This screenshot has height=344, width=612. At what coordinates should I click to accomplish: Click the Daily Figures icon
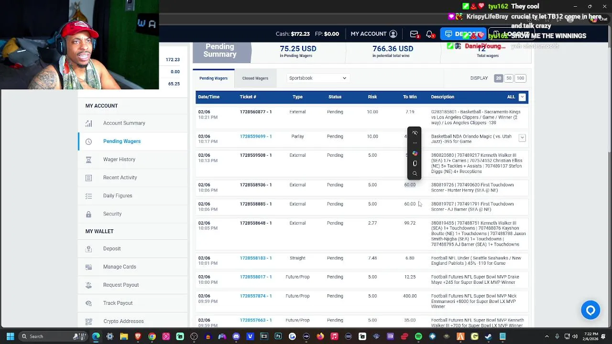[88, 196]
